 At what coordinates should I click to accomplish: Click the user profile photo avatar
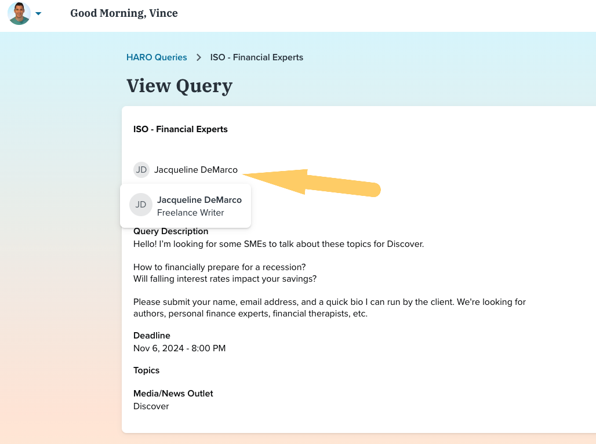19,13
